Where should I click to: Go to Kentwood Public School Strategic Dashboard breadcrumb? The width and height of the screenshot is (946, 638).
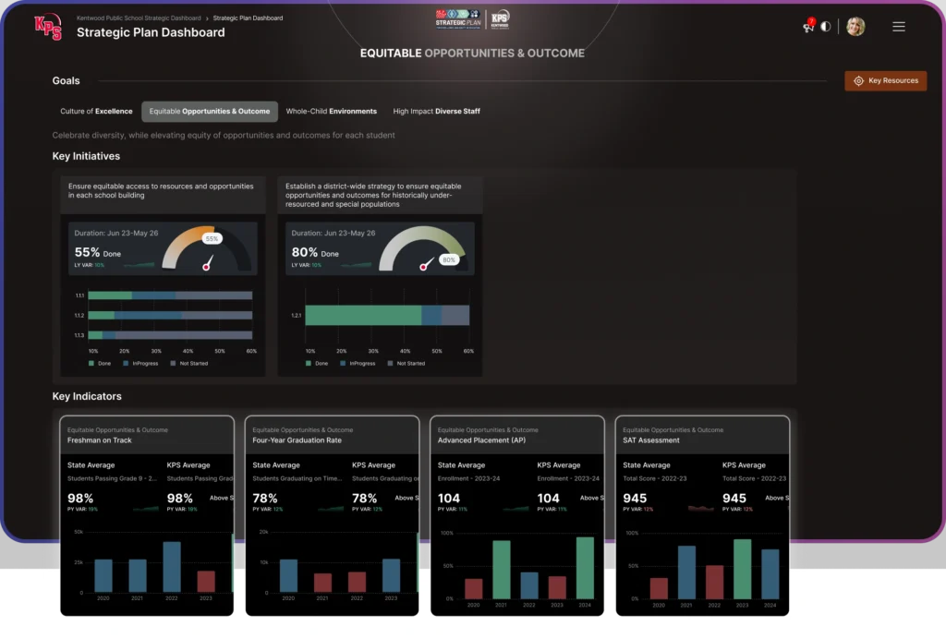click(139, 18)
